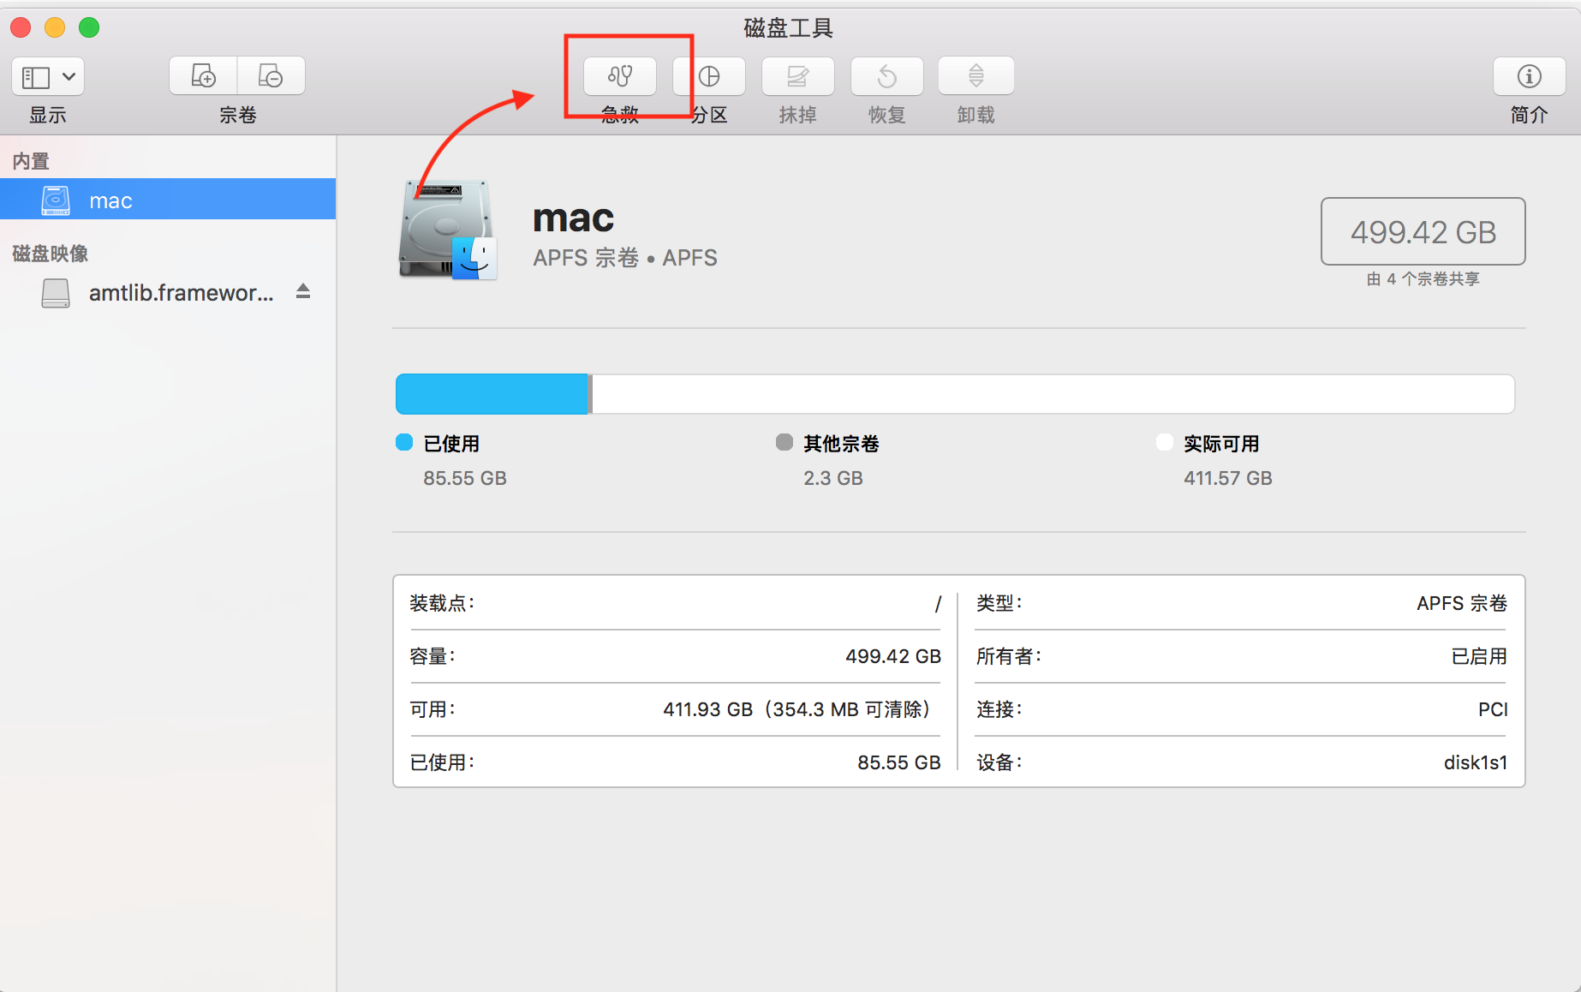Click the disk1s1 device value
The width and height of the screenshot is (1581, 992).
pyautogui.click(x=1475, y=762)
